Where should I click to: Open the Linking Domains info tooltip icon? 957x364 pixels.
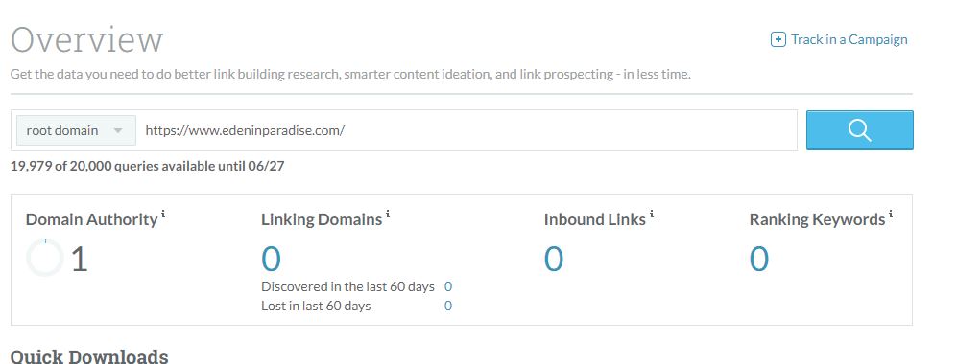(388, 214)
